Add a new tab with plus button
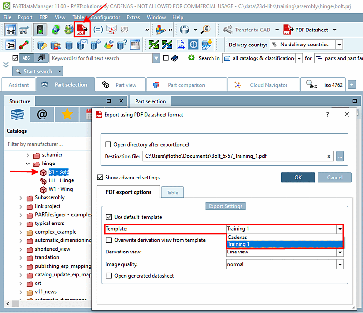This screenshot has height=313, width=363. click(x=352, y=85)
